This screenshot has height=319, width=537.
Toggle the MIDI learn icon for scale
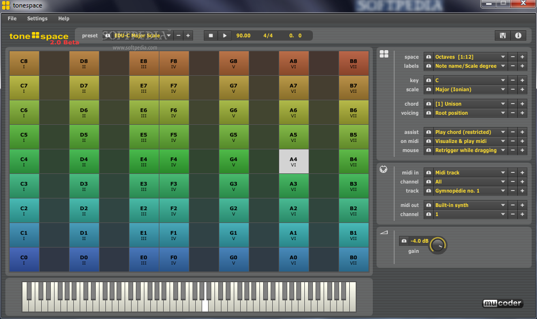[x=428, y=90]
